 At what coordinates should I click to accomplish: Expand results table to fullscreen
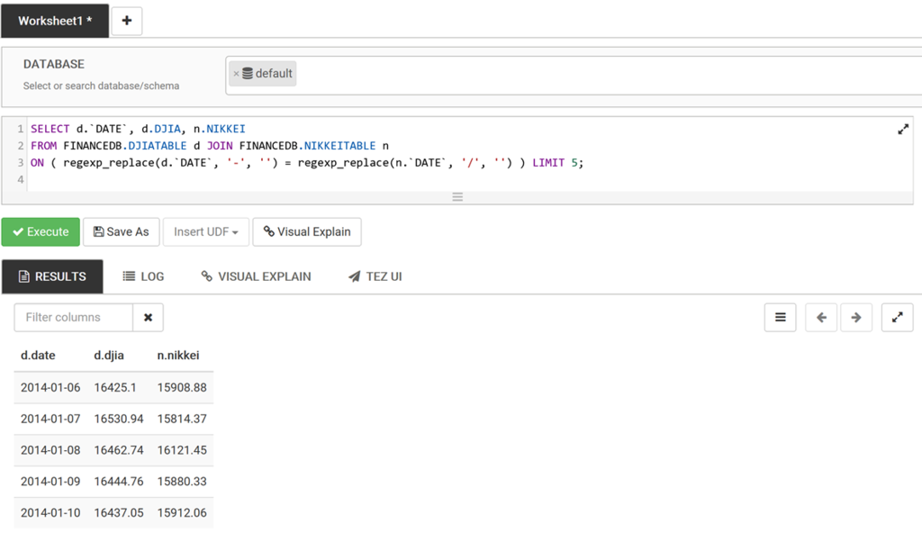coord(898,318)
